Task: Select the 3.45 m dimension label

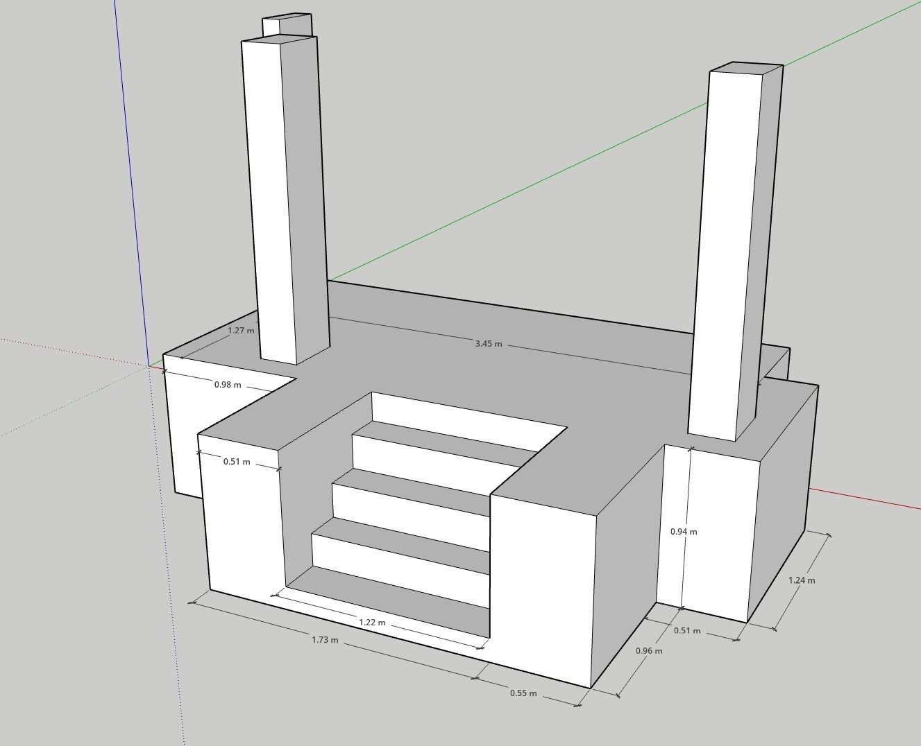Action: tap(488, 343)
